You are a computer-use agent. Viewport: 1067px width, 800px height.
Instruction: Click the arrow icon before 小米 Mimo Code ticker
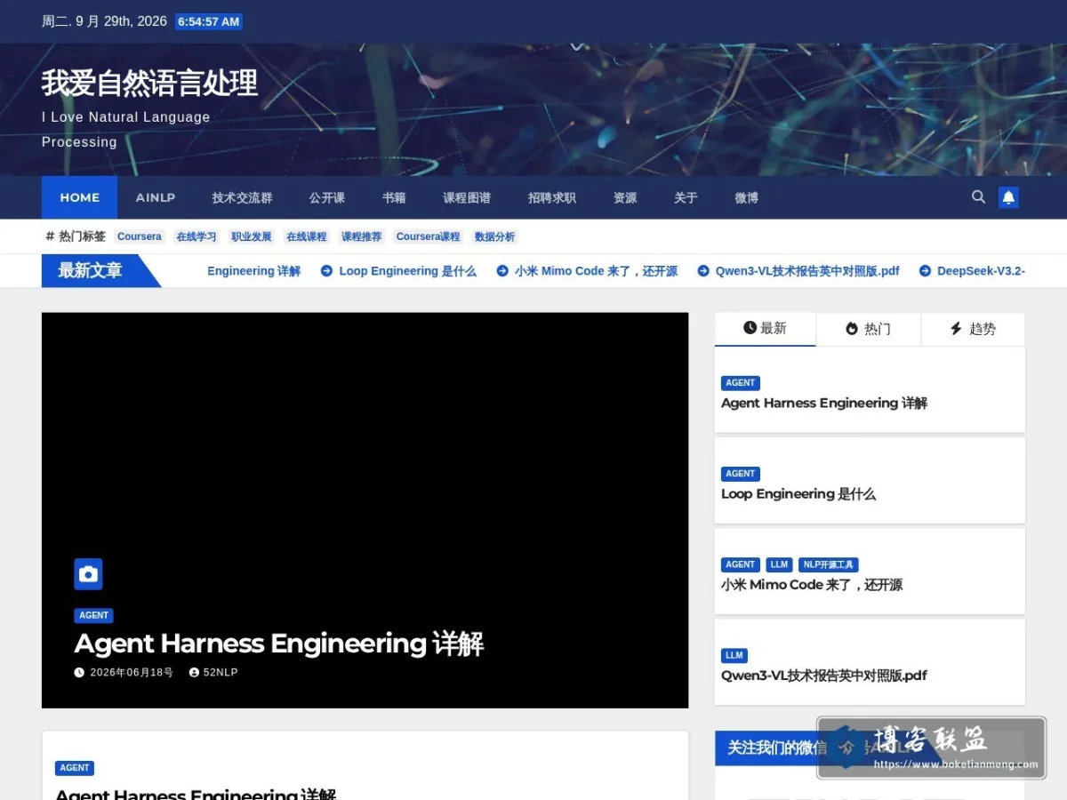pos(502,271)
